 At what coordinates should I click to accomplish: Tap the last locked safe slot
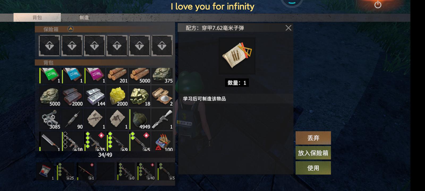(162, 46)
